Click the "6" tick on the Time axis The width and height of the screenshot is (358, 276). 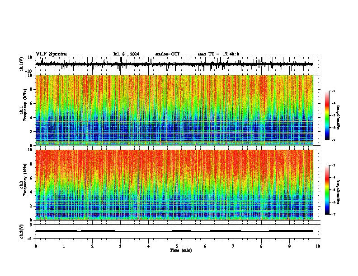coord(205,246)
